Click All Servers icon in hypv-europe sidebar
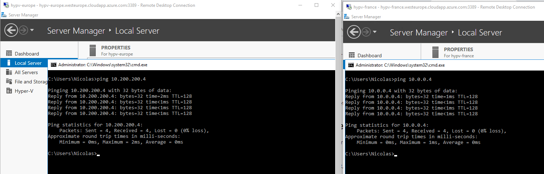This screenshot has width=544, height=174. point(9,72)
